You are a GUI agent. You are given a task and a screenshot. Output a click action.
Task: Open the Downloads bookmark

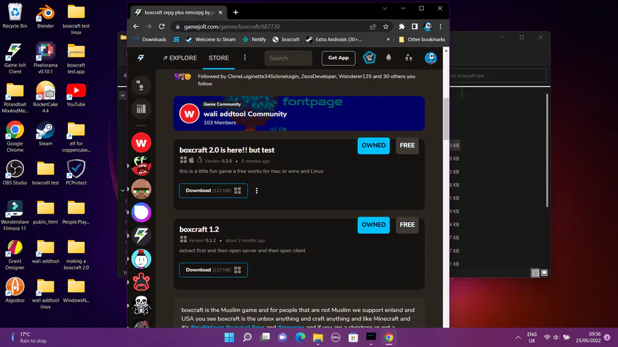[x=150, y=39]
